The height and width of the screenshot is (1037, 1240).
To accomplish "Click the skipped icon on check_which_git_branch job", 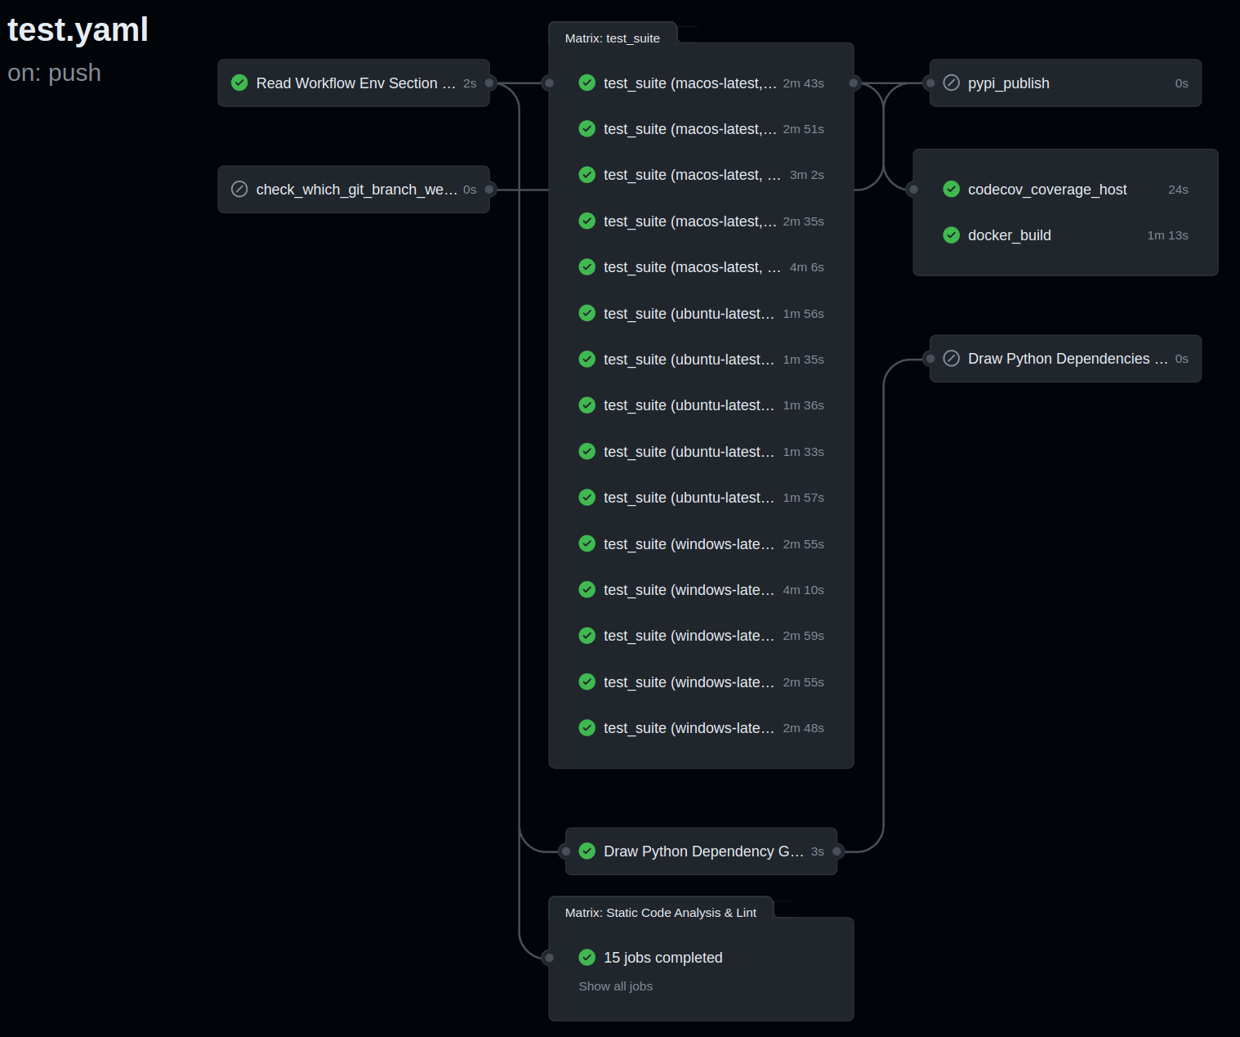I will point(239,190).
